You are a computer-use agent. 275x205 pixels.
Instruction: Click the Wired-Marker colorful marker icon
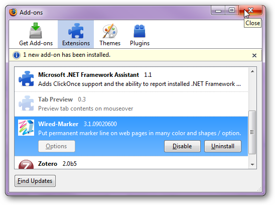tap(26, 128)
